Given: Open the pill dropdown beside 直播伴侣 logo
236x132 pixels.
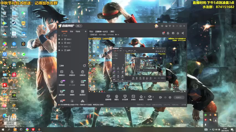Looking at the screenshot, I should [x=79, y=26].
